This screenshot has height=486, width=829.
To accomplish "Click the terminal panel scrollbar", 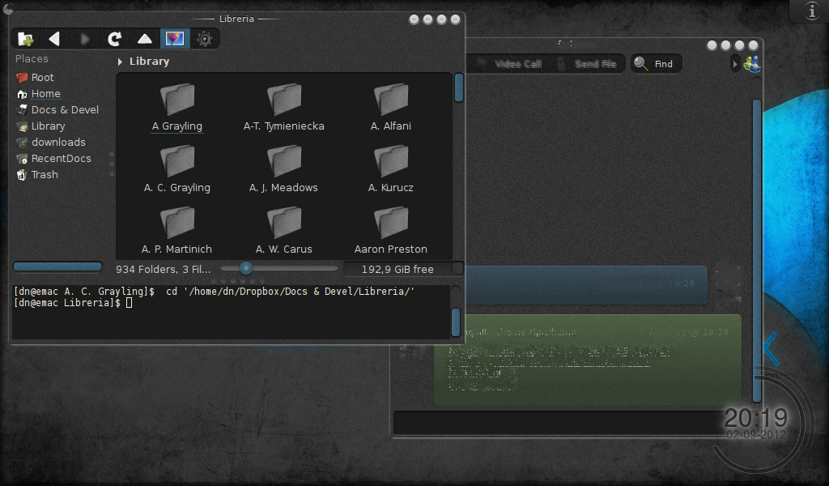I will pos(456,322).
